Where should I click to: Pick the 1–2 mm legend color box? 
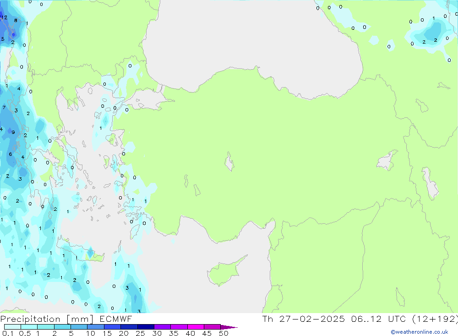tap(45, 327)
